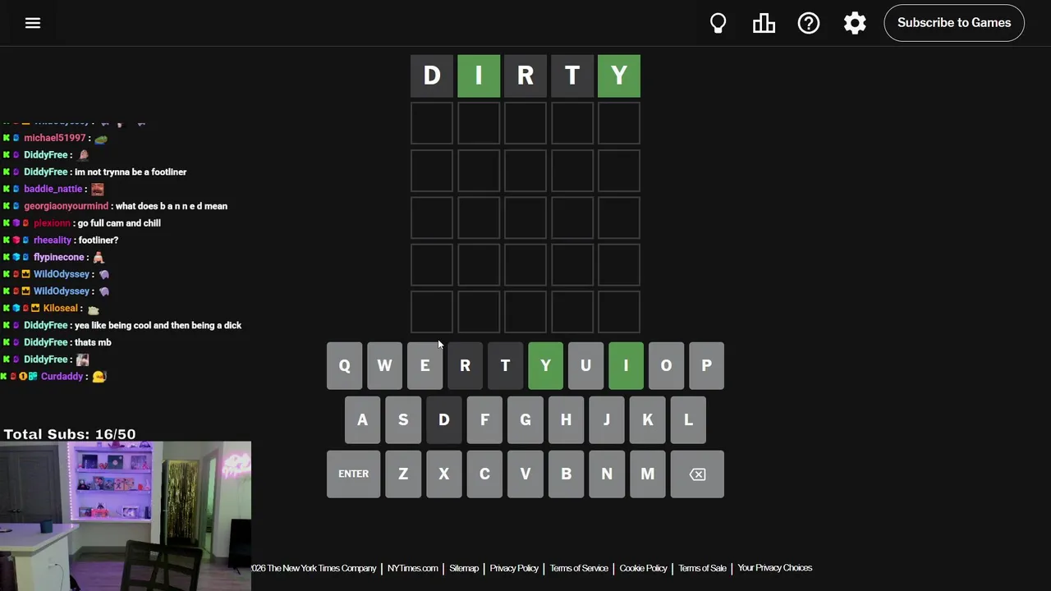Open the Cookie Policy footer link
The width and height of the screenshot is (1051, 591).
[644, 568]
